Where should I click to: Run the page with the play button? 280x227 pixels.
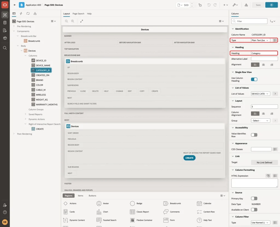point(272,5)
